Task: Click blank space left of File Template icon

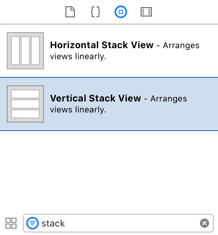Action: [x=32, y=12]
